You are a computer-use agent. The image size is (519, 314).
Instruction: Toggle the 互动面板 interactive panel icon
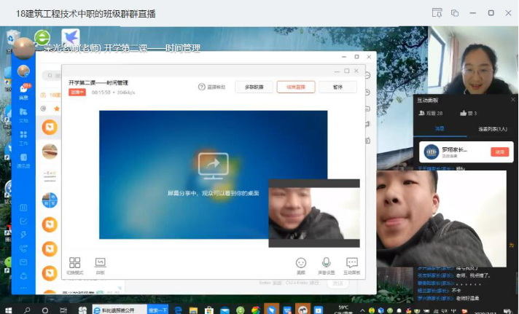coord(352,264)
